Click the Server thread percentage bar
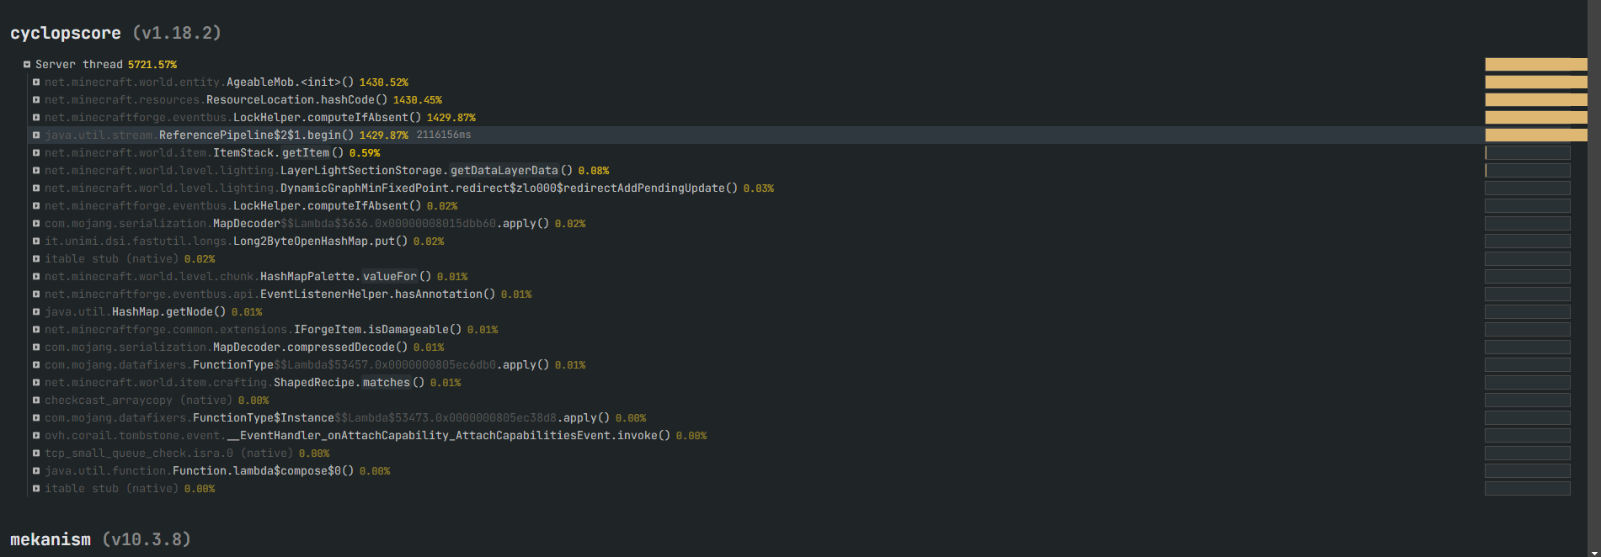1601x557 pixels. (x=1535, y=64)
